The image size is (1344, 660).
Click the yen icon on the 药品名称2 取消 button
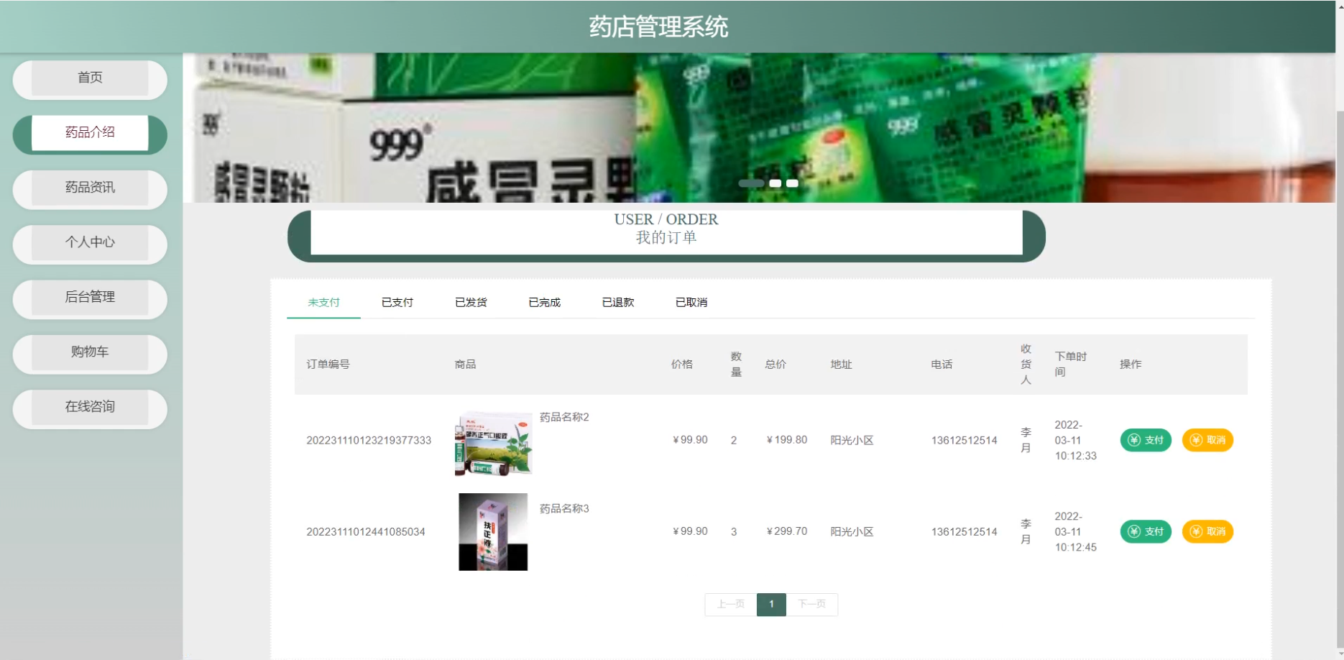pos(1196,440)
